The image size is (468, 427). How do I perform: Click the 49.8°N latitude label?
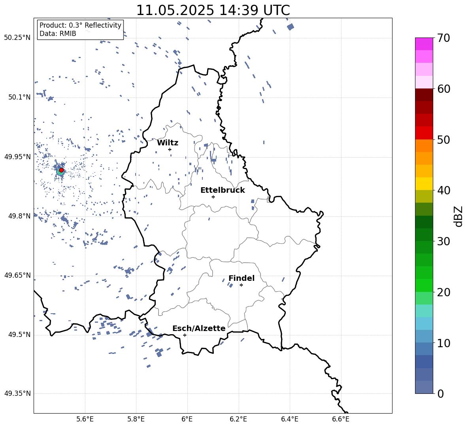click(19, 216)
